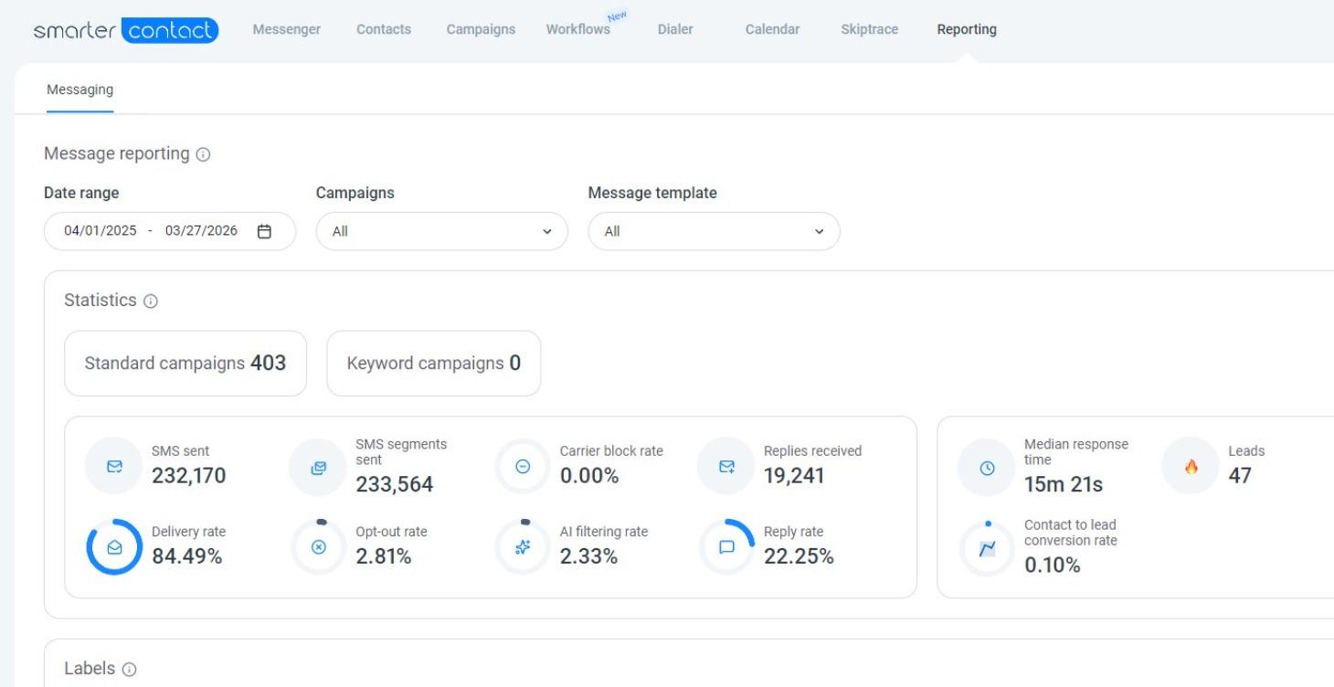Click the Labels info icon
Viewport: 1334px width, 687px height.
129,670
